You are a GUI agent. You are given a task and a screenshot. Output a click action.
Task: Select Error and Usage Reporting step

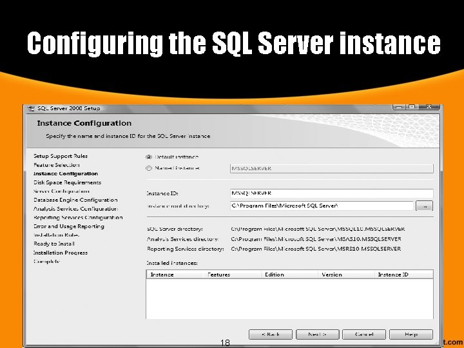(69, 226)
